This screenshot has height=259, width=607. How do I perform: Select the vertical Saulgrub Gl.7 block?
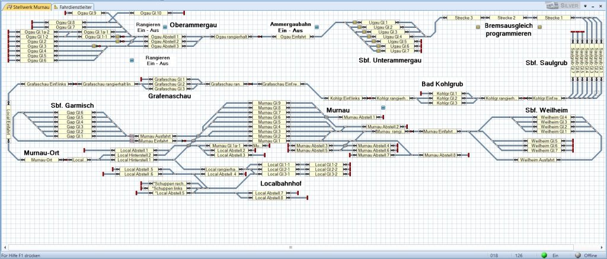pyautogui.click(x=572, y=60)
